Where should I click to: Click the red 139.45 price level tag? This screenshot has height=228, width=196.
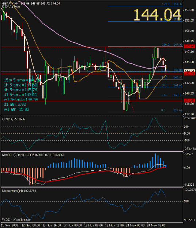(189, 100)
